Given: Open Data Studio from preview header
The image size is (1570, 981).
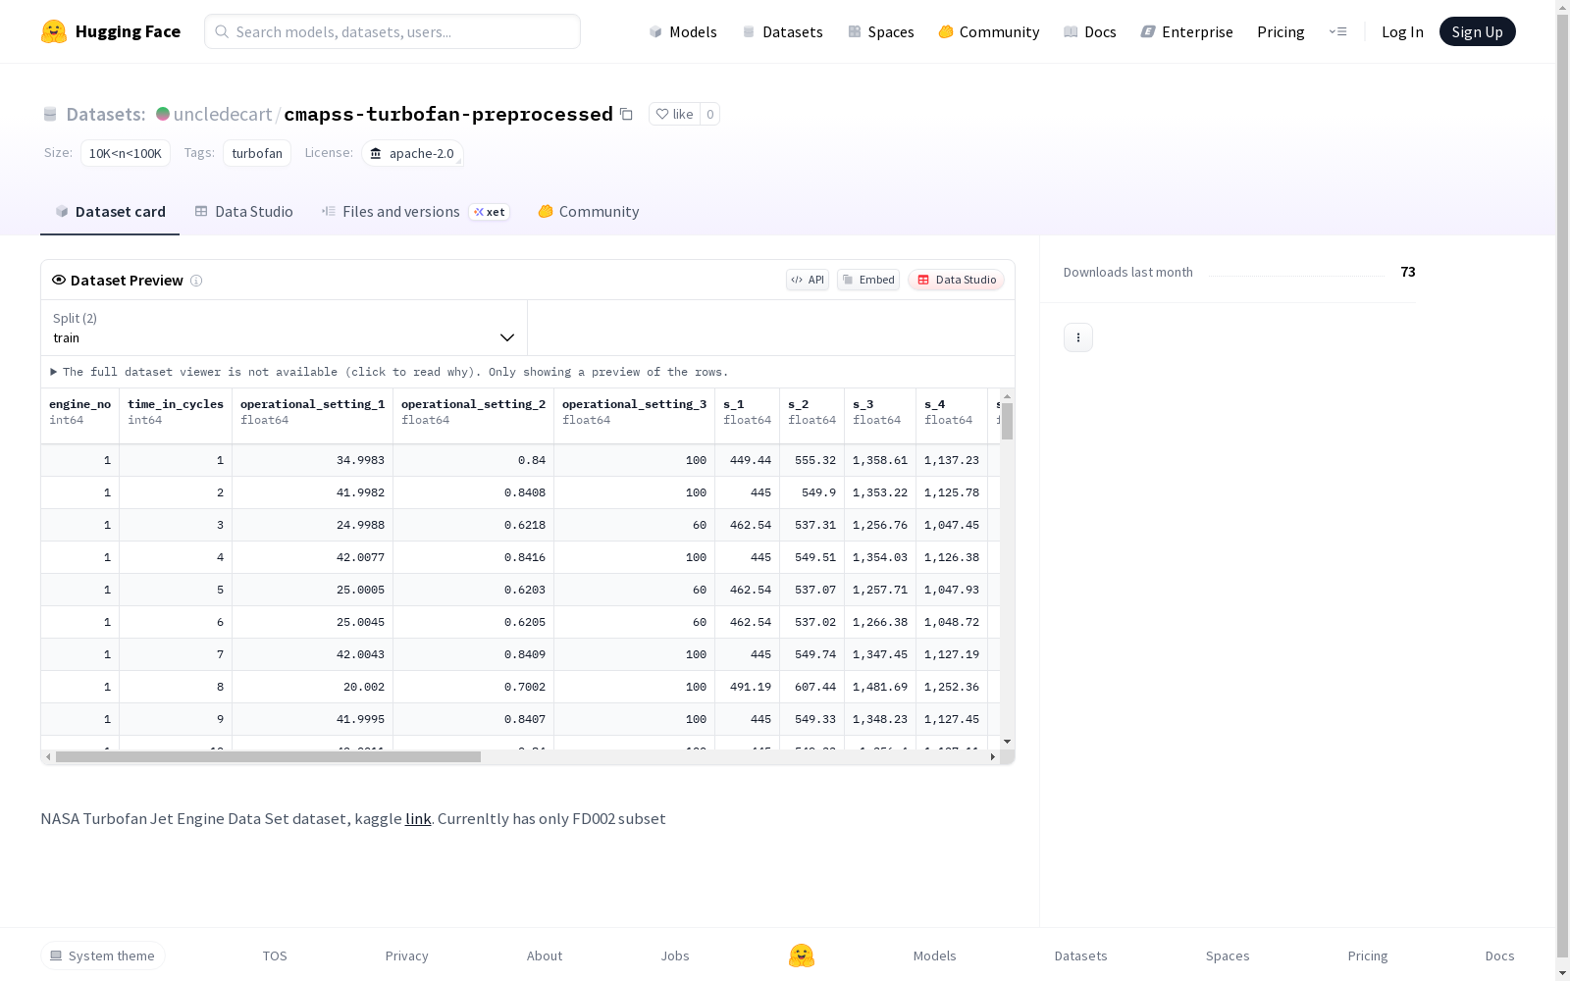Looking at the screenshot, I should (x=957, y=280).
